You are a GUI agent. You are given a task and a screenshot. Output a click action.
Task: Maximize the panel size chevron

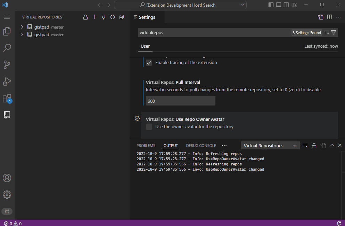(332, 145)
